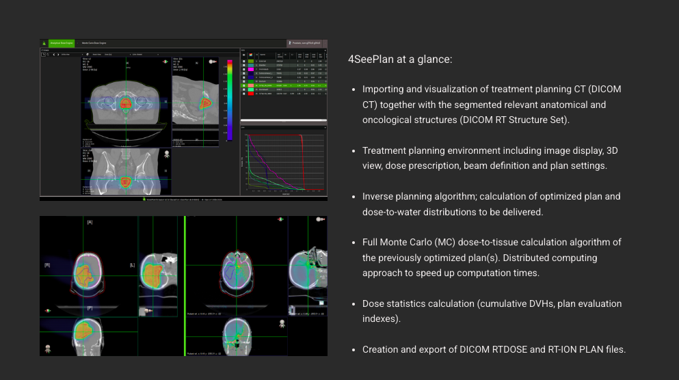679x380 pixels.
Task: Click the [R] right-side marker in left brain view
Action: (x=47, y=265)
